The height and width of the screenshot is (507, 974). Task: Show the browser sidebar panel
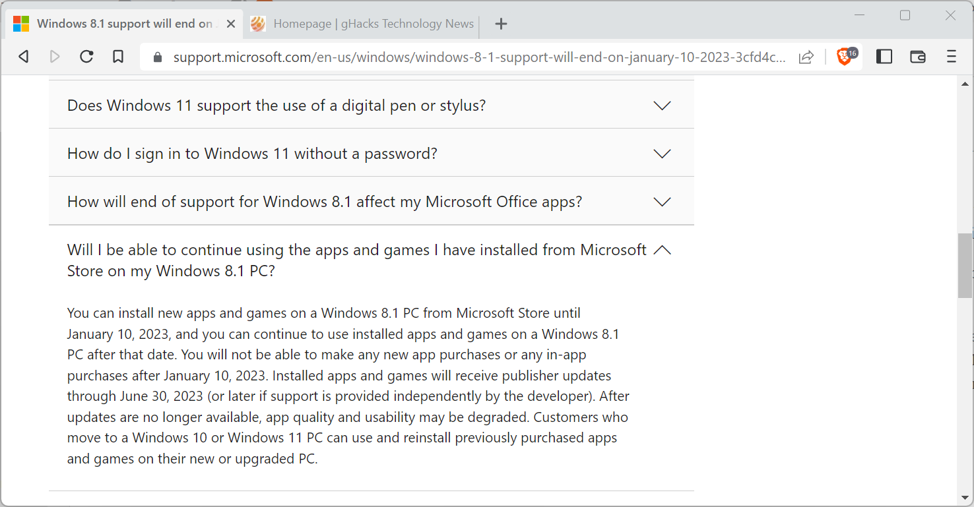(x=884, y=57)
